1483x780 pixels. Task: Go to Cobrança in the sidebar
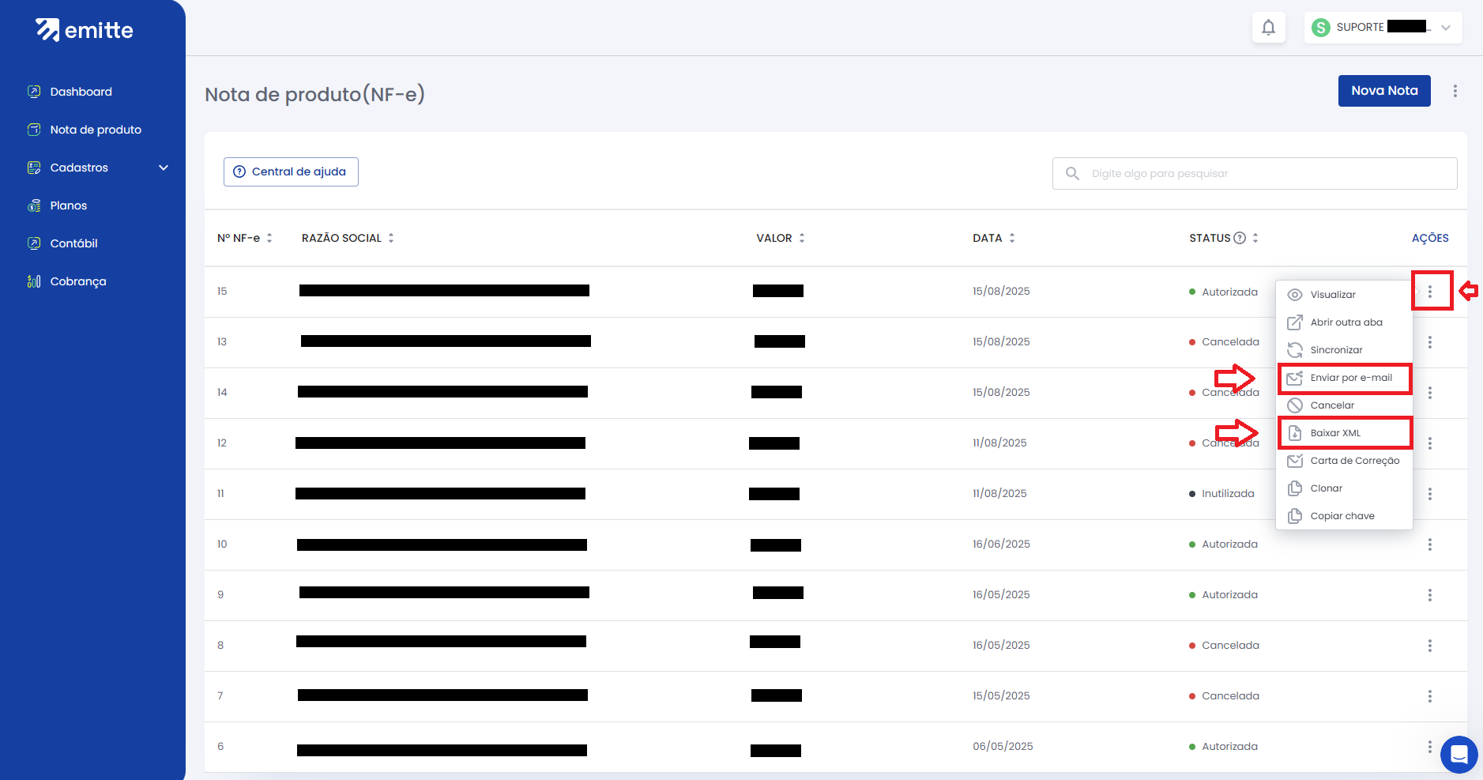point(77,281)
